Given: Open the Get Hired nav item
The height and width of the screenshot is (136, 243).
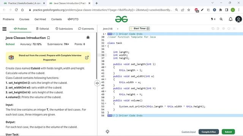Looking at the screenshot, I should 40,19.
